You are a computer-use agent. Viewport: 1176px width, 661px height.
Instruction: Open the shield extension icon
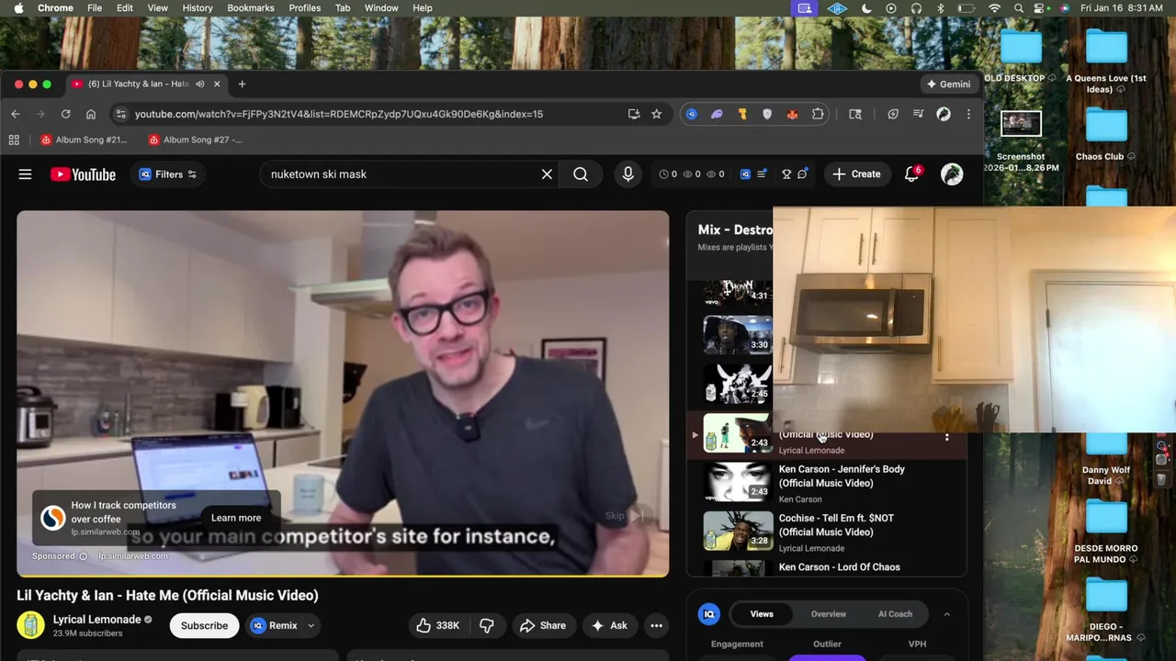click(767, 114)
